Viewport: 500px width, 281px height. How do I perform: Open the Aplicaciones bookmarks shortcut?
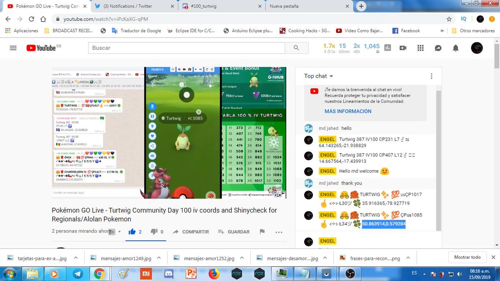21,31
